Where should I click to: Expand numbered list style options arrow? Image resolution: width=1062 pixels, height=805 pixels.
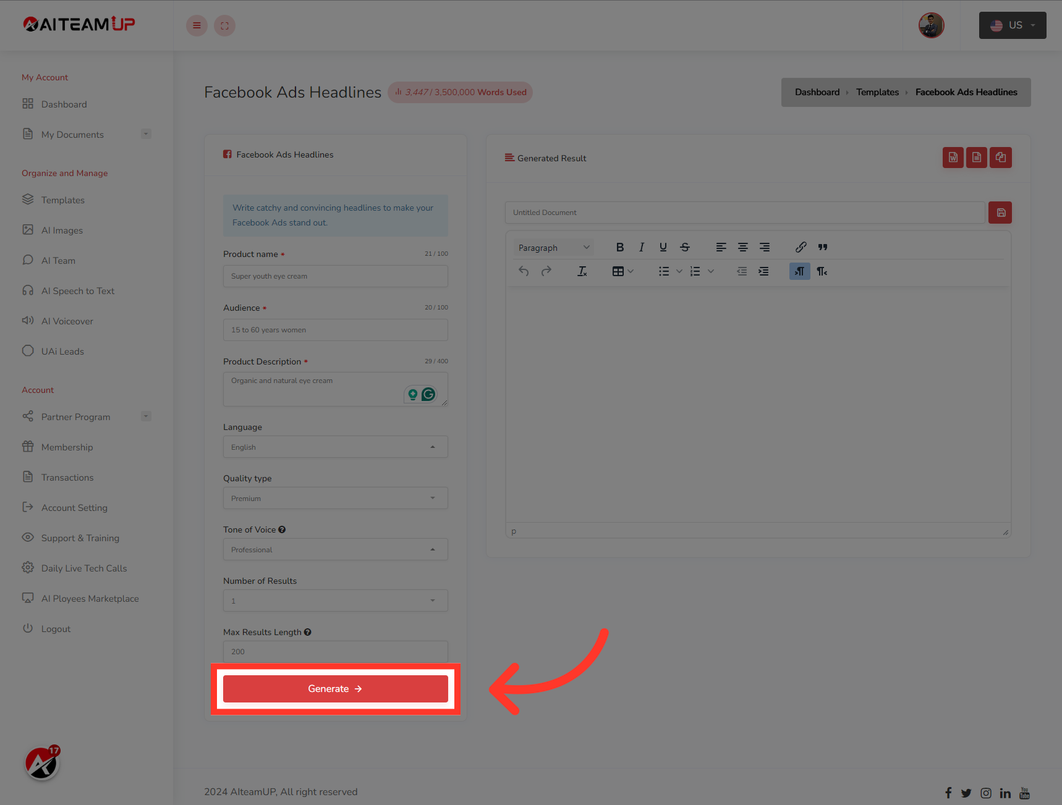coord(711,271)
